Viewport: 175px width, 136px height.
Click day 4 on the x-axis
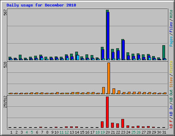(x=27, y=132)
